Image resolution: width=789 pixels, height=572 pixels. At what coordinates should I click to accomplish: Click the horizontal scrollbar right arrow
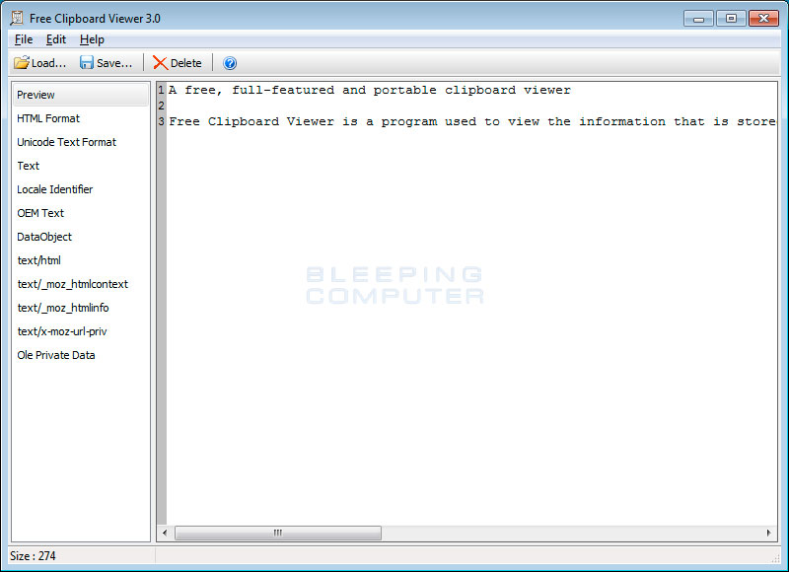(769, 533)
